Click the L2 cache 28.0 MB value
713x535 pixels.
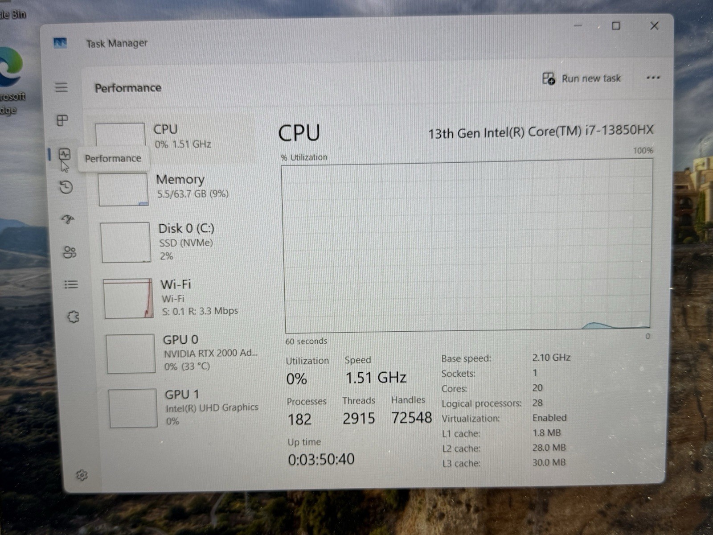(x=549, y=448)
